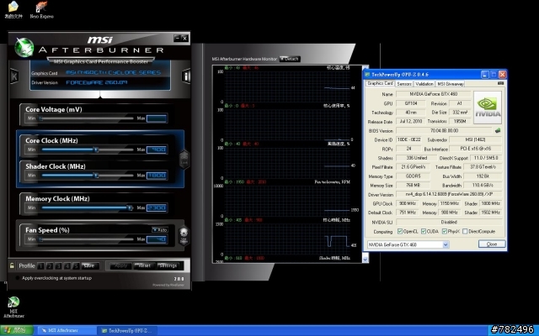Viewport: 539px width, 336px height.
Task: Toggle the CUDA checkbox
Action: coord(424,232)
